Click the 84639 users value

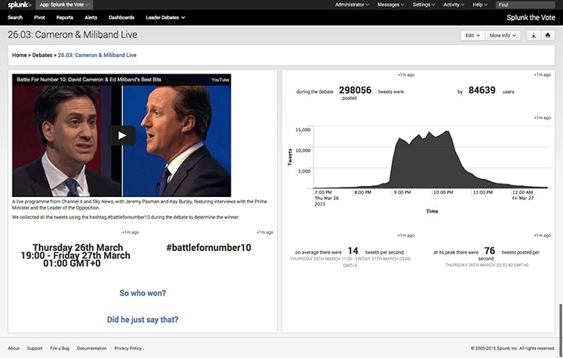point(482,90)
